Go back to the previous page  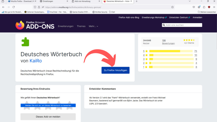(4, 7)
